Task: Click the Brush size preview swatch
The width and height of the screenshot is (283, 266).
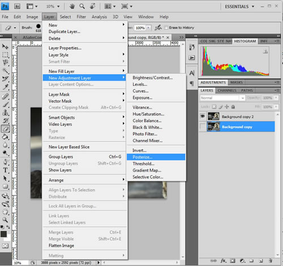Action: click(38, 28)
